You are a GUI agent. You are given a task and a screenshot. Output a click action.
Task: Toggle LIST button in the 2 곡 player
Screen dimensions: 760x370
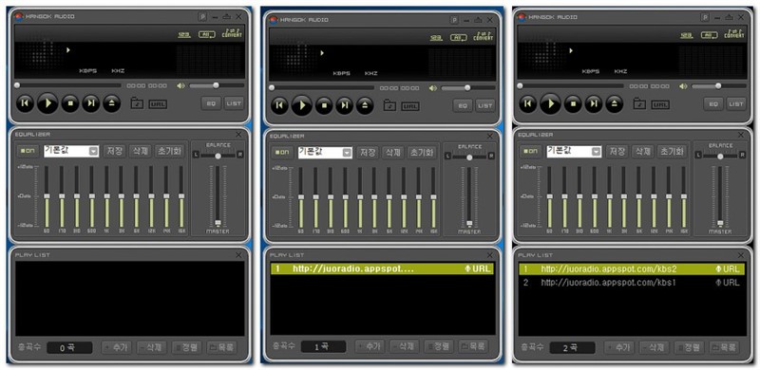735,104
